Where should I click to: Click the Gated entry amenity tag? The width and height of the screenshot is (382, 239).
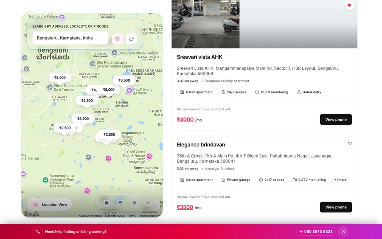coord(309,92)
